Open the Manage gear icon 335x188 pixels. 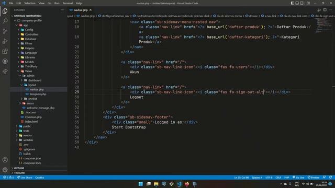pyautogui.click(x=5, y=170)
